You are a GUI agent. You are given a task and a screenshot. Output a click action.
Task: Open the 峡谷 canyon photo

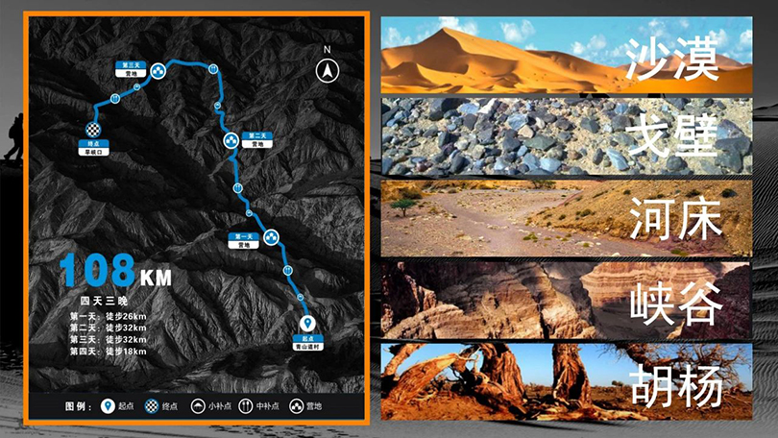(566, 300)
